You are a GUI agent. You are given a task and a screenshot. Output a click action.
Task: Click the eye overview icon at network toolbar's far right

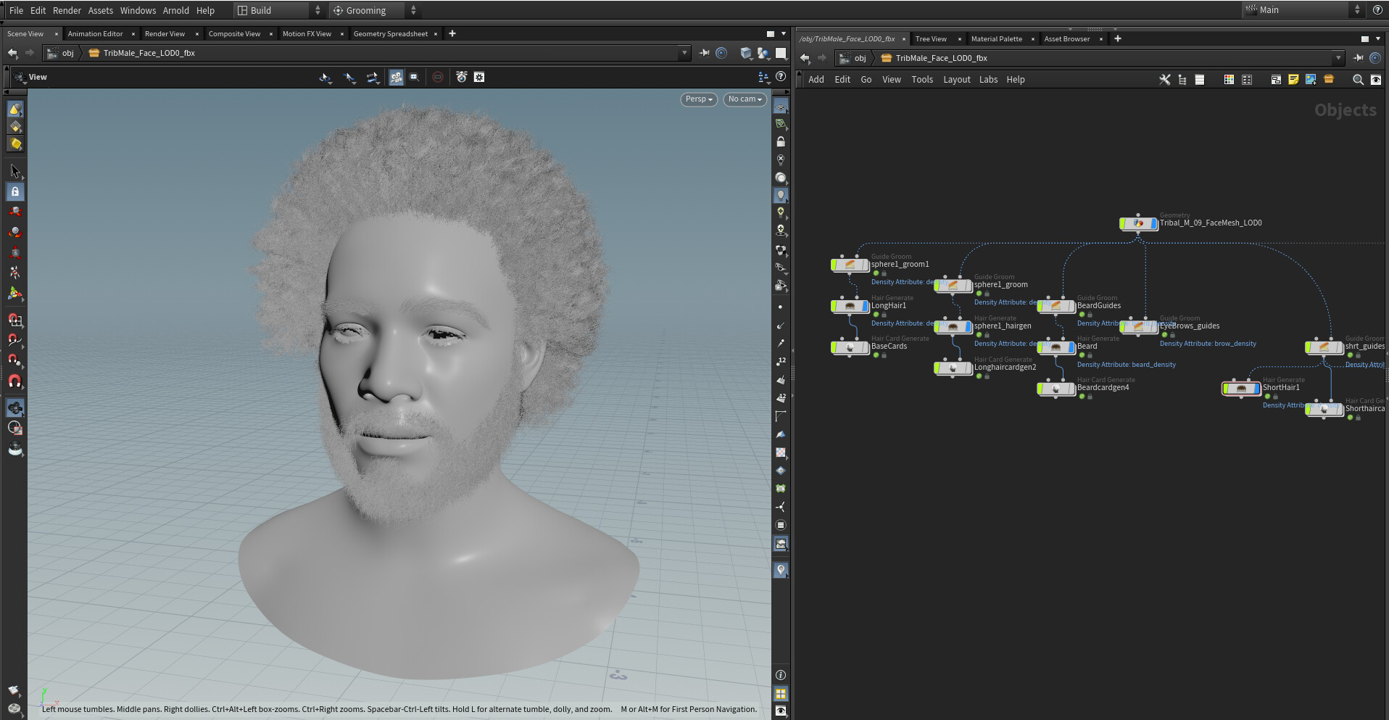pos(1375,80)
